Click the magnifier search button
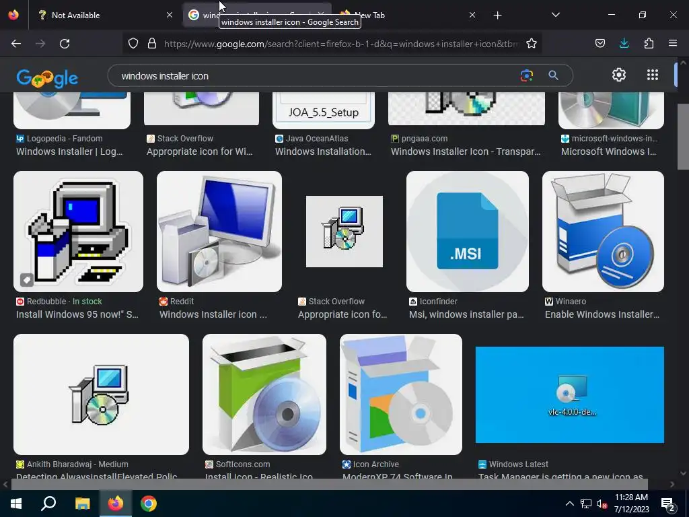The width and height of the screenshot is (689, 517). coord(553,75)
